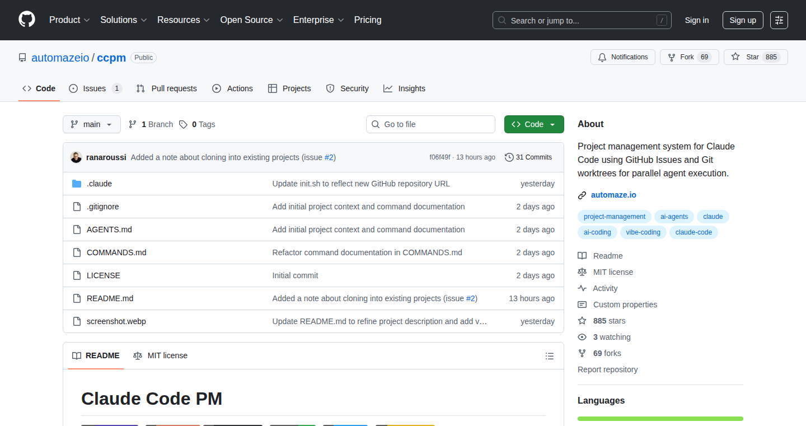Click commit message 'Initial commit'
806x426 pixels.
(x=295, y=275)
